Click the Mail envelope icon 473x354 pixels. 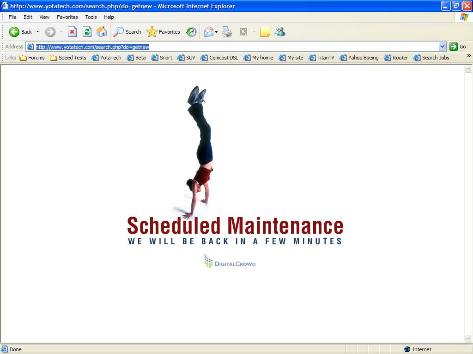tap(208, 32)
